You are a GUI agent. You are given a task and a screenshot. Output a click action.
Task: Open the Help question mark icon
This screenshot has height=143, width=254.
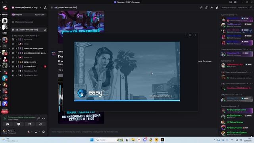pyautogui.click(x=235, y=2)
